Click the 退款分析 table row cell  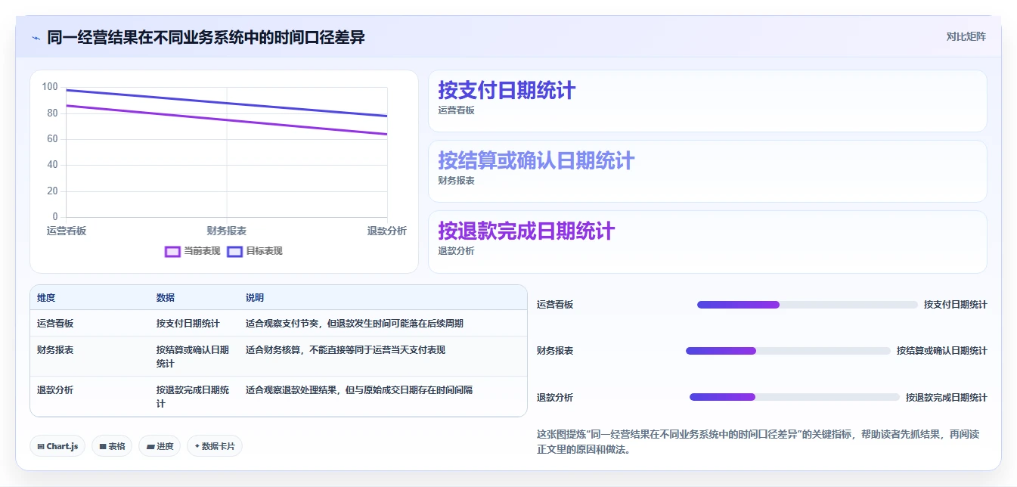point(90,397)
